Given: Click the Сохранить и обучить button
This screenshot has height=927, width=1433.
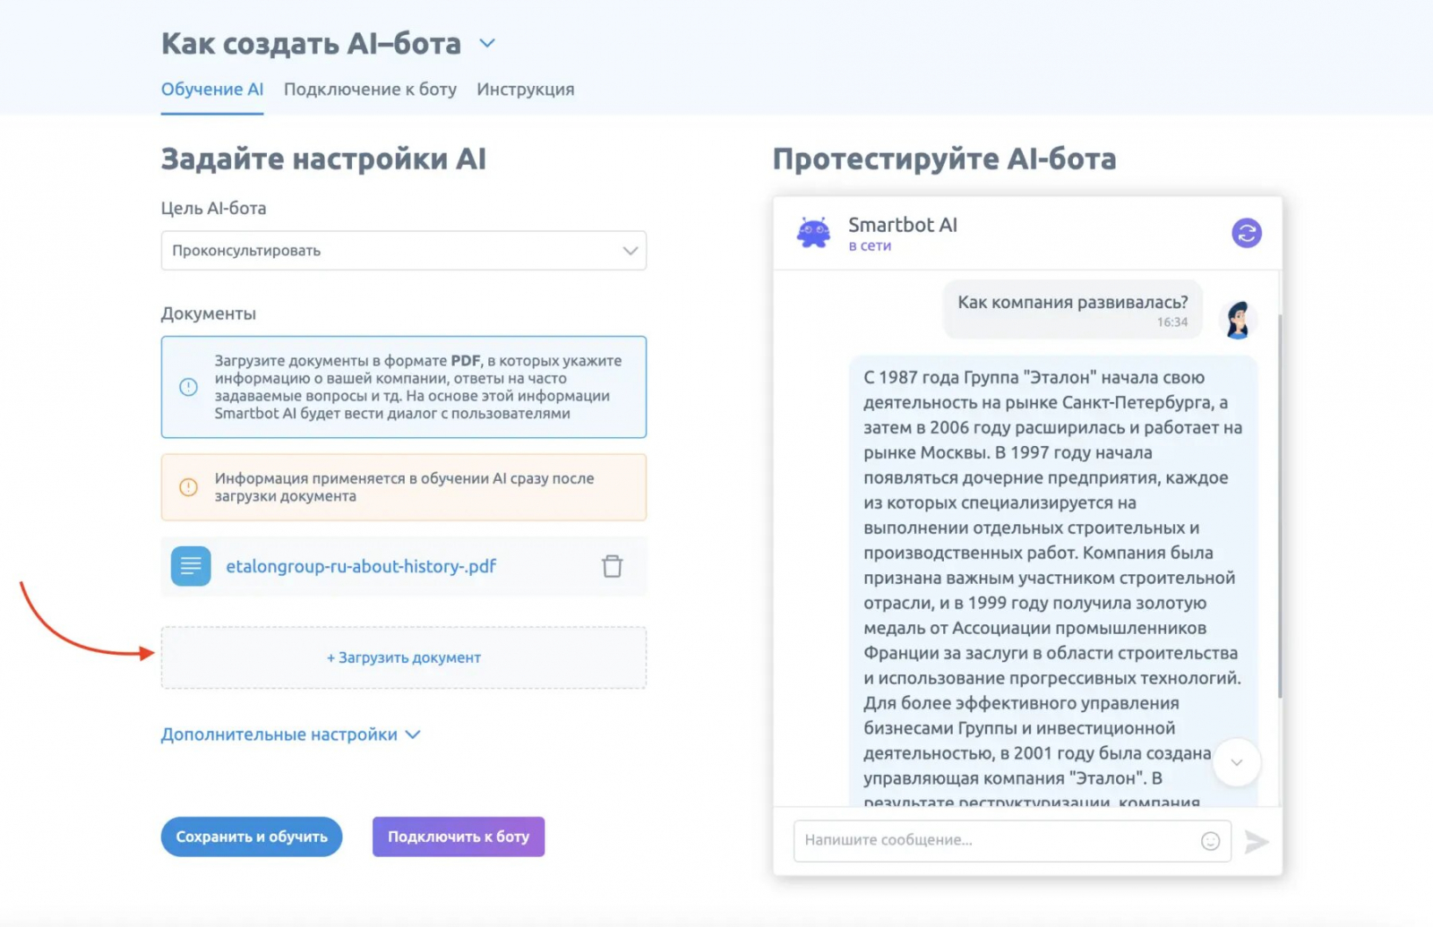Looking at the screenshot, I should coord(252,837).
